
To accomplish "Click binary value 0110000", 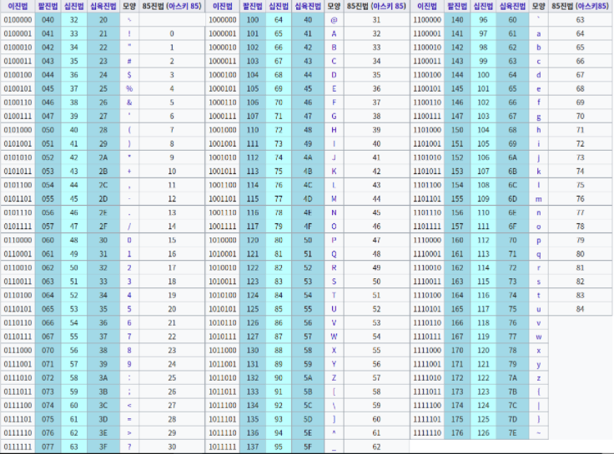I will click(x=18, y=240).
